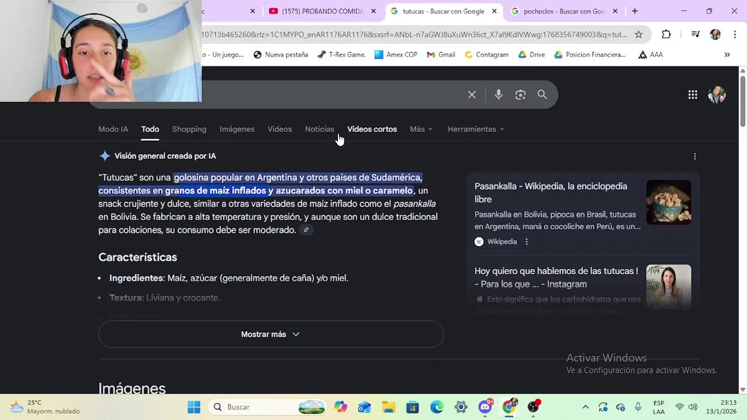Start voice search with the microphone icon

(498, 94)
